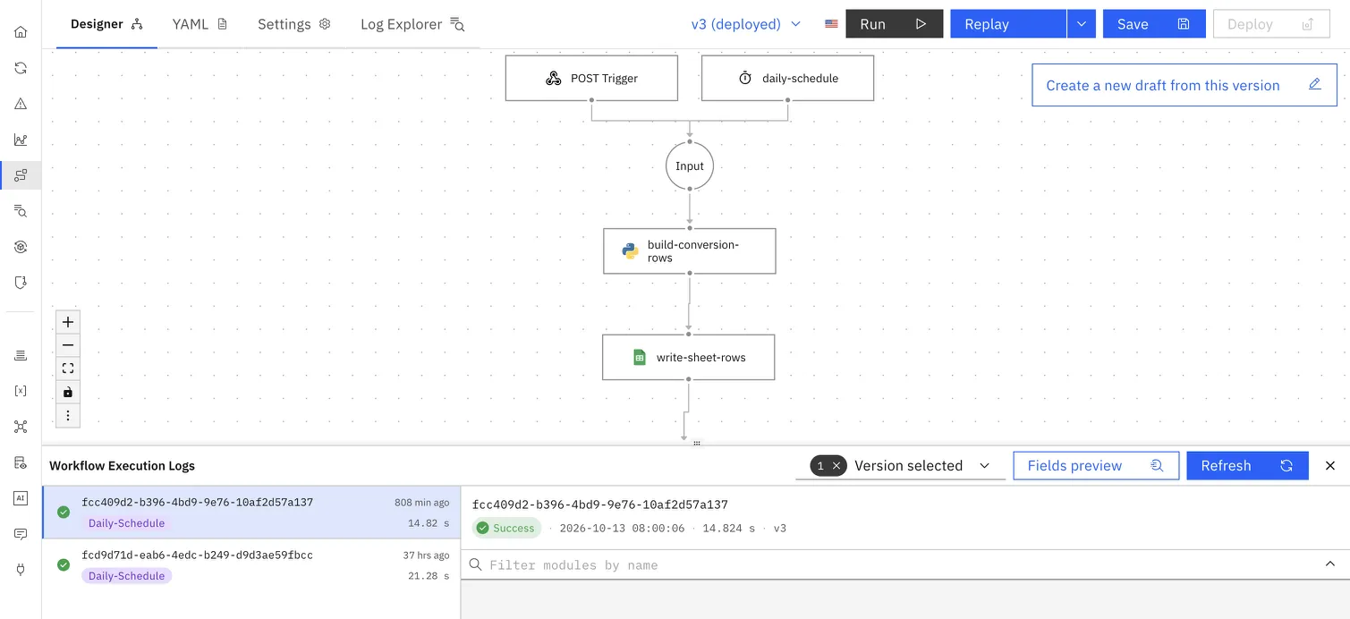Click the disabled Deploy button
The width and height of the screenshot is (1350, 619).
1271,24
